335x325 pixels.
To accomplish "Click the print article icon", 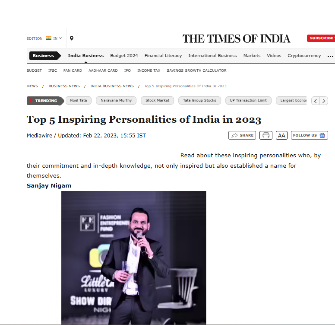I will (266, 135).
